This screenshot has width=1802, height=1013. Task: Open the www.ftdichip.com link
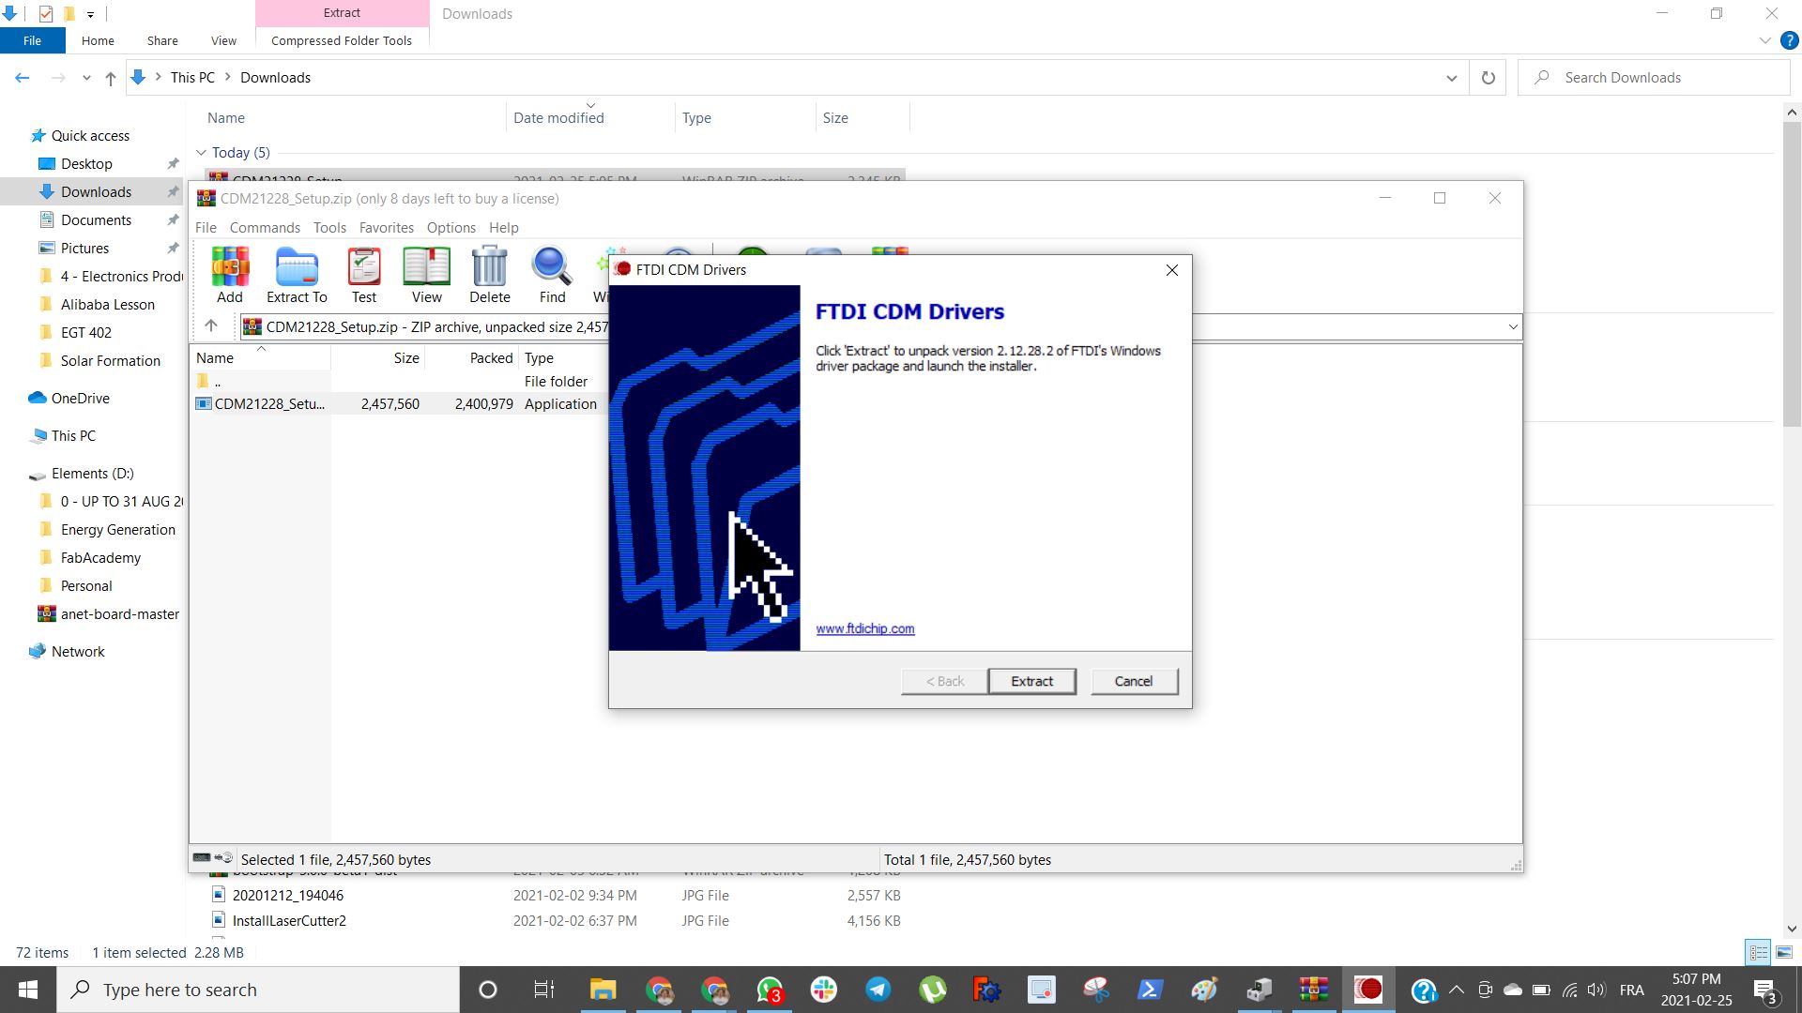point(864,628)
